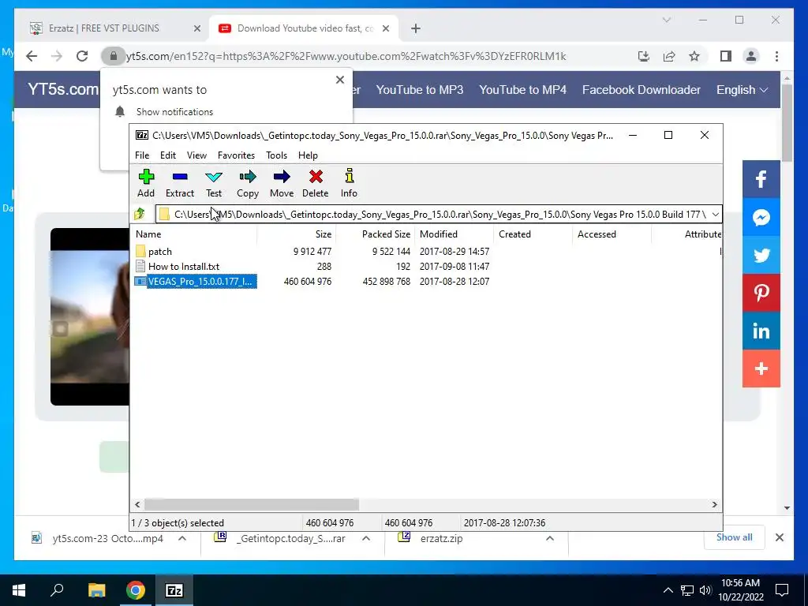
Task: Go back in Chrome browser
Action: (x=32, y=56)
